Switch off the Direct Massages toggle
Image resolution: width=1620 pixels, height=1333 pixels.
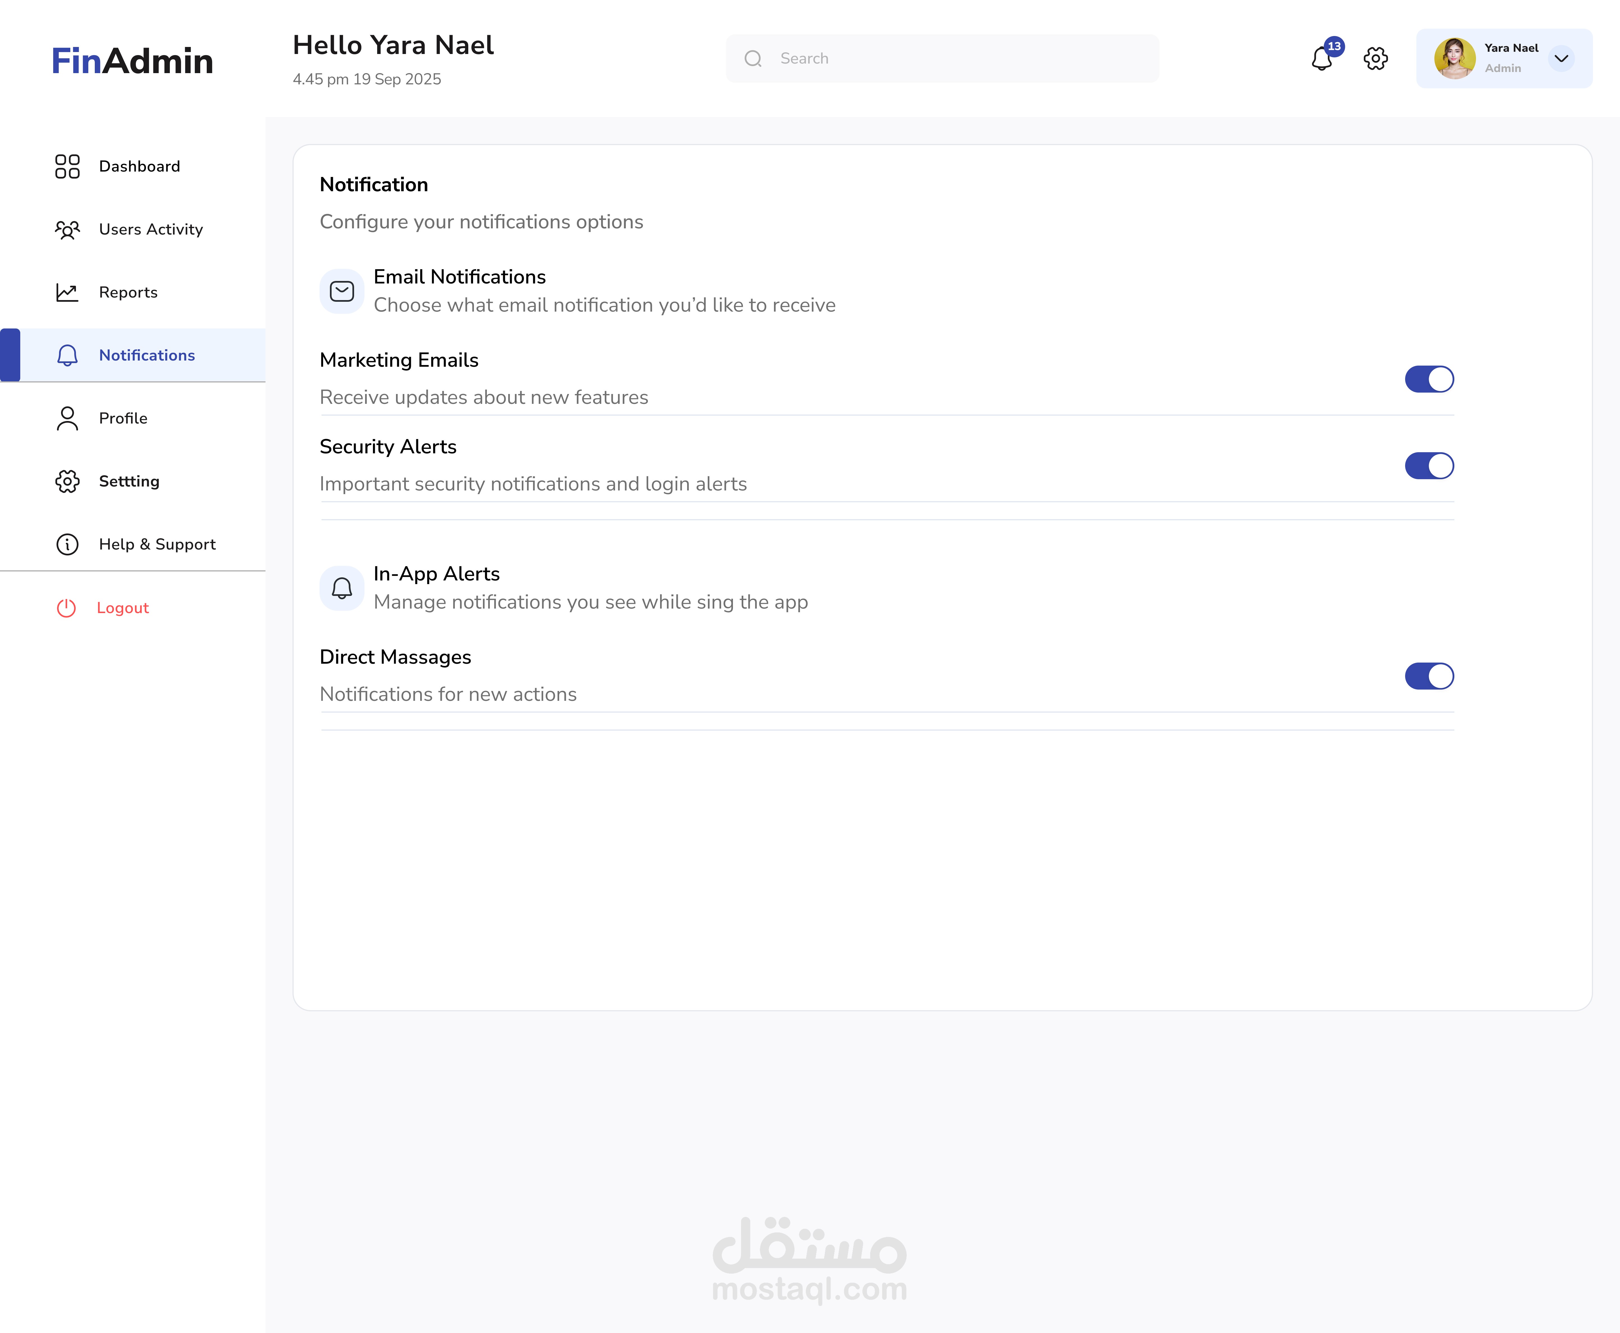click(1429, 676)
